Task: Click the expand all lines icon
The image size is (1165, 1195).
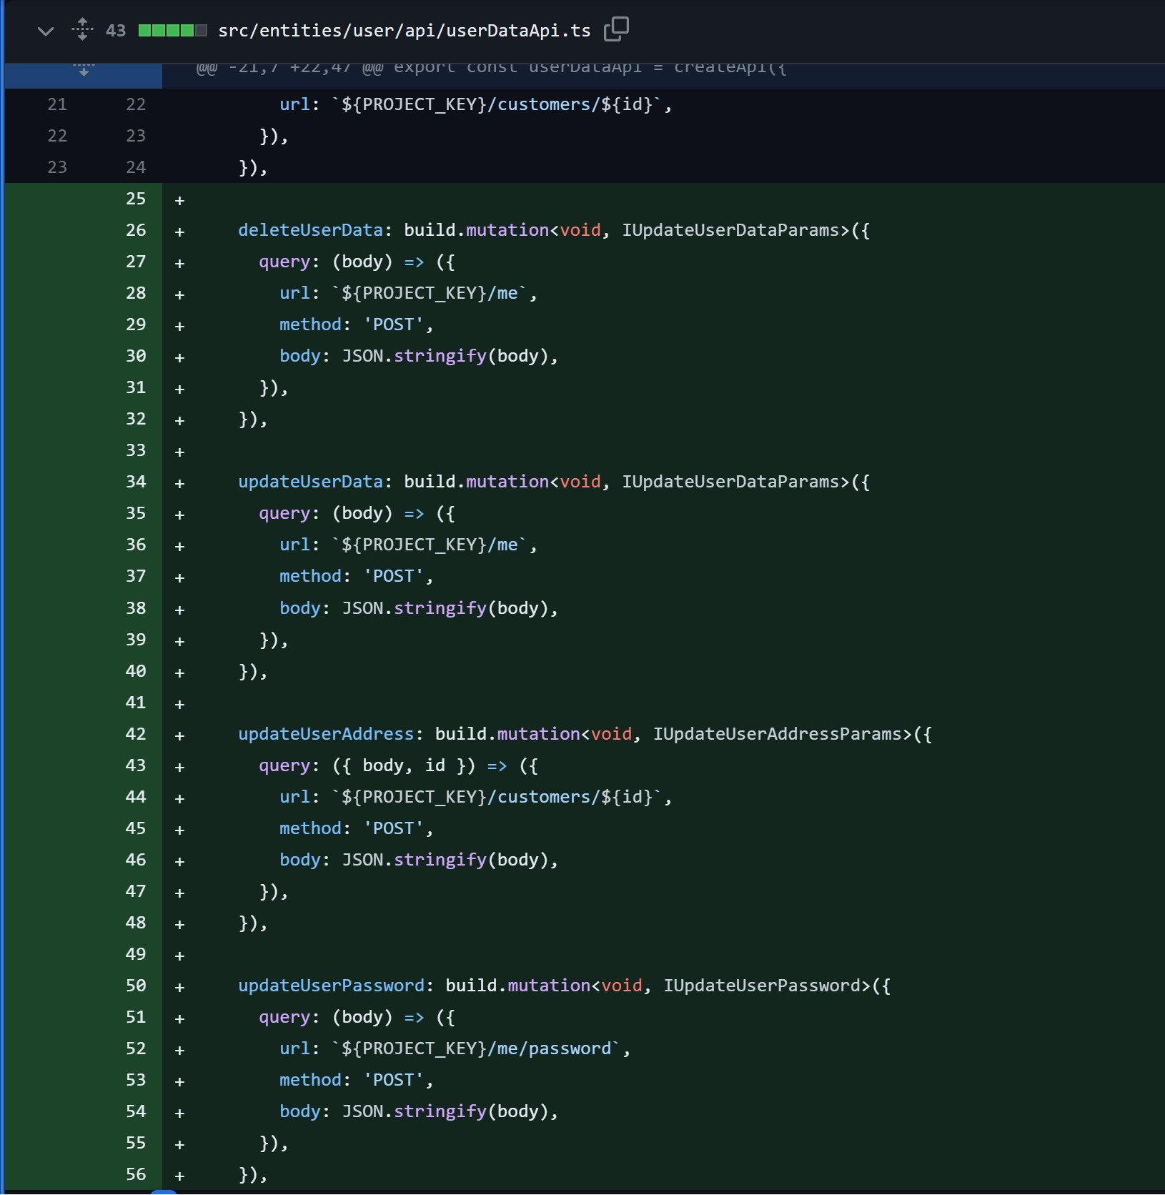Action: click(x=83, y=30)
